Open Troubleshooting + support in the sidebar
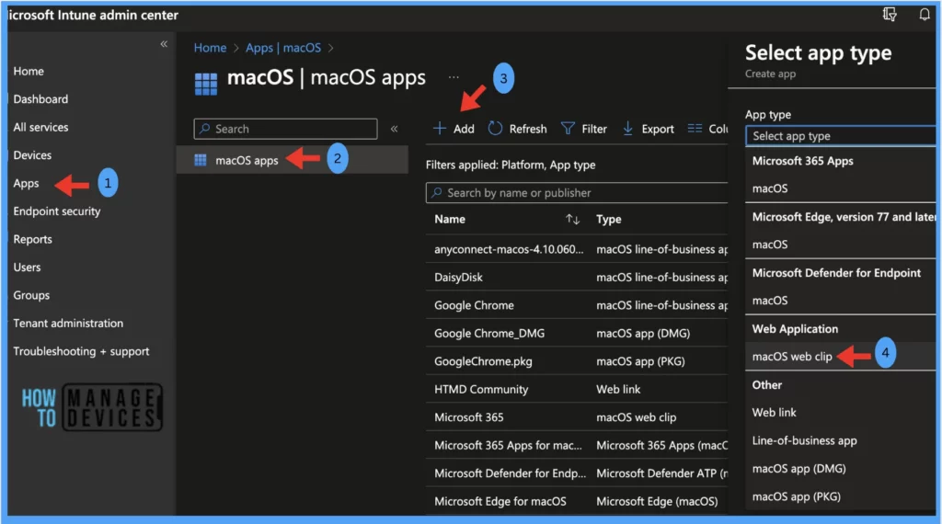Image resolution: width=942 pixels, height=524 pixels. pyautogui.click(x=81, y=351)
